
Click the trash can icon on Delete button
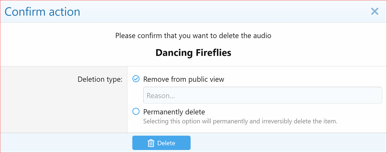click(x=151, y=143)
